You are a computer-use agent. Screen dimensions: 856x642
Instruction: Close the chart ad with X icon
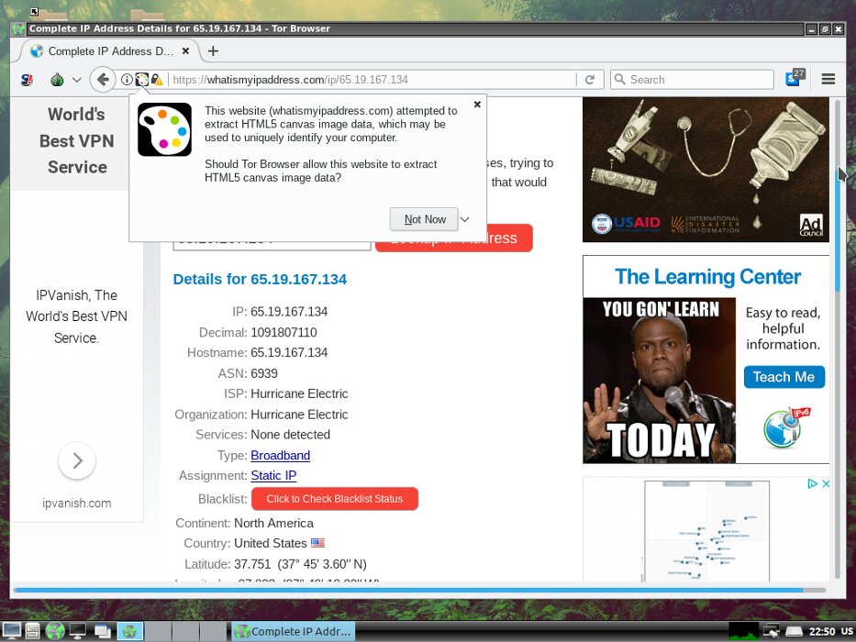pos(826,483)
